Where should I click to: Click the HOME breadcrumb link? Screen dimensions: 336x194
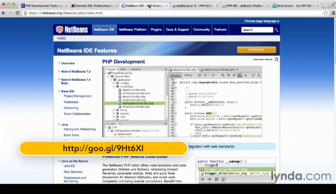click(x=61, y=38)
